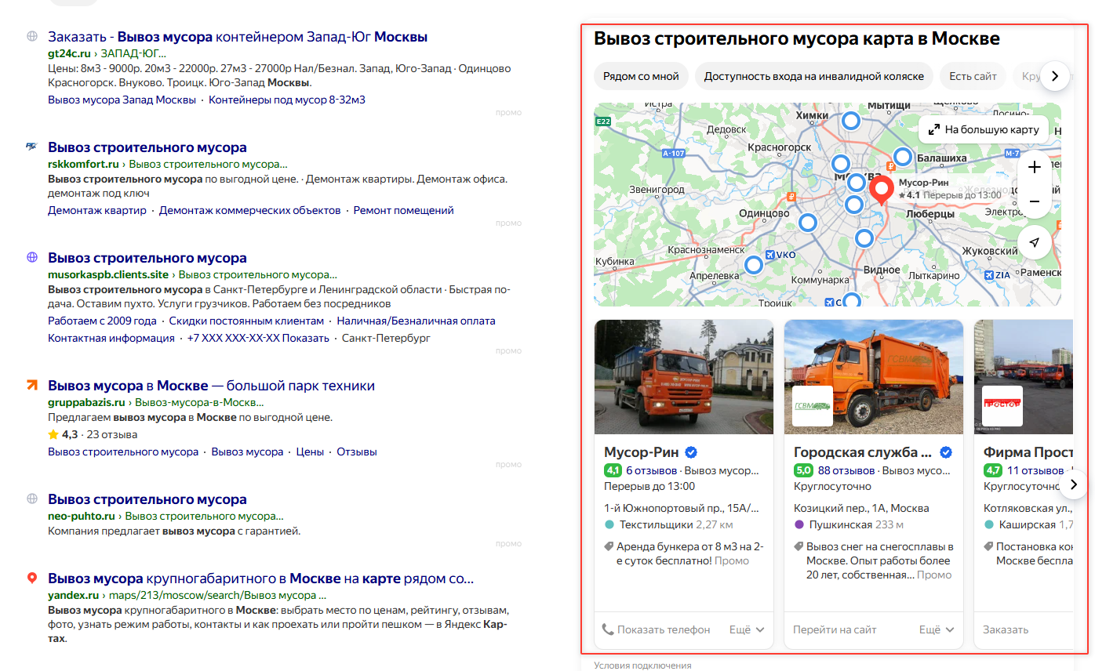Viewport: 1095px width, 671px height.
Task: Select the red Мусор-Рин pin on the map
Action: 882,190
